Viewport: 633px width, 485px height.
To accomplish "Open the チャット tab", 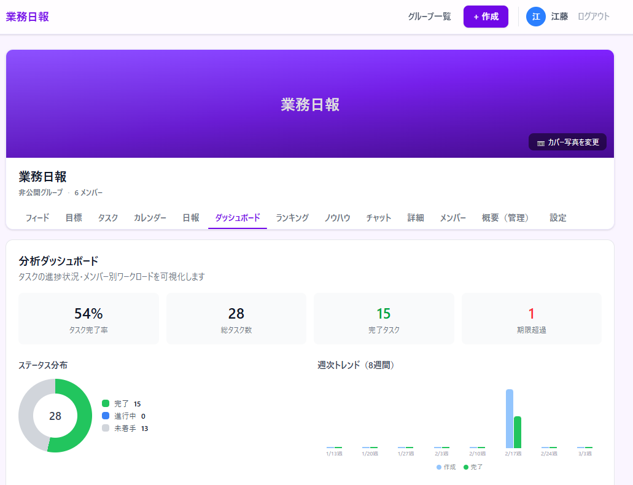I will [x=378, y=217].
